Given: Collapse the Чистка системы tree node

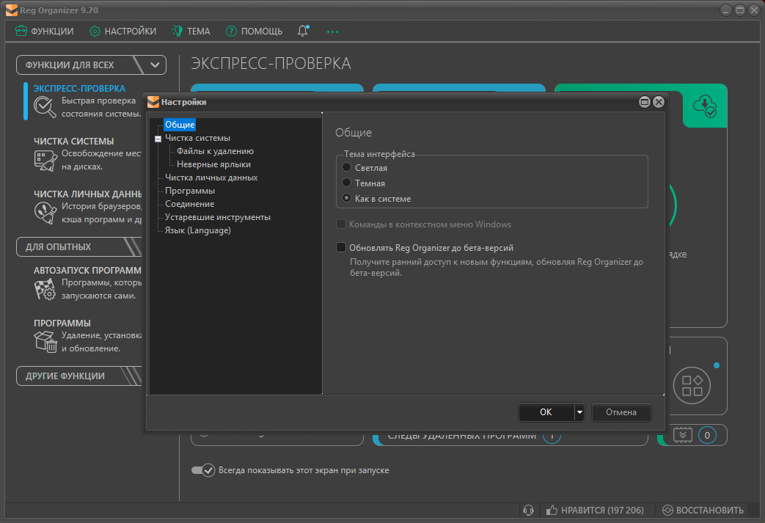Looking at the screenshot, I should tap(158, 139).
